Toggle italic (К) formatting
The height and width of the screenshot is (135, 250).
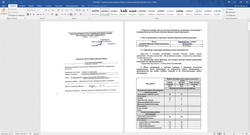pyautogui.click(x=31, y=14)
